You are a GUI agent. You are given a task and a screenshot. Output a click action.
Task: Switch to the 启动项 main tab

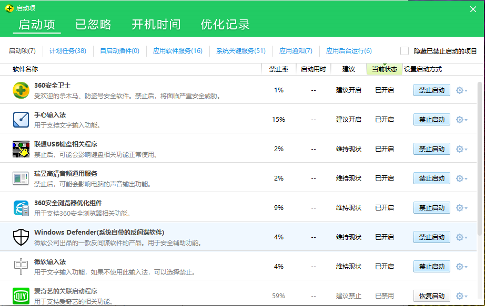point(37,24)
